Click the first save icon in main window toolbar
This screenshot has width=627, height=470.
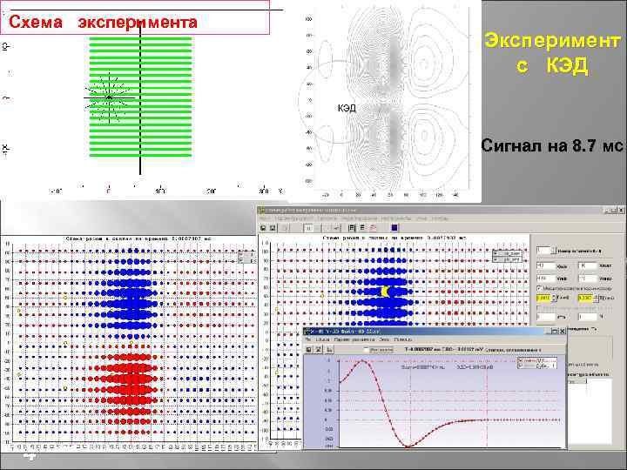point(263,228)
